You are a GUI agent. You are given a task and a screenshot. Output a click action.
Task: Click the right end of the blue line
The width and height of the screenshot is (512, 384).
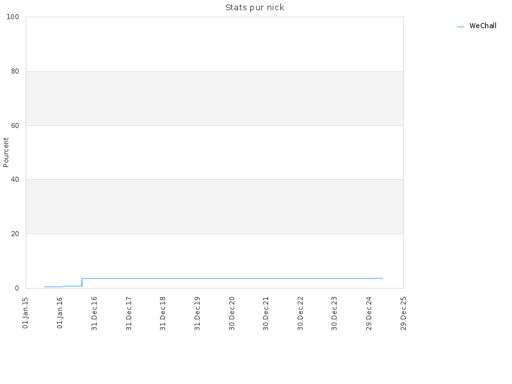click(x=382, y=278)
